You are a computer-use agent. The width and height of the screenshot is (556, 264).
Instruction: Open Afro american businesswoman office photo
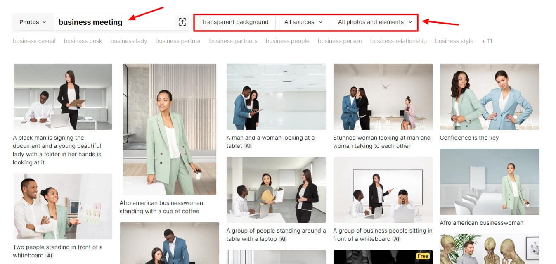(490, 182)
